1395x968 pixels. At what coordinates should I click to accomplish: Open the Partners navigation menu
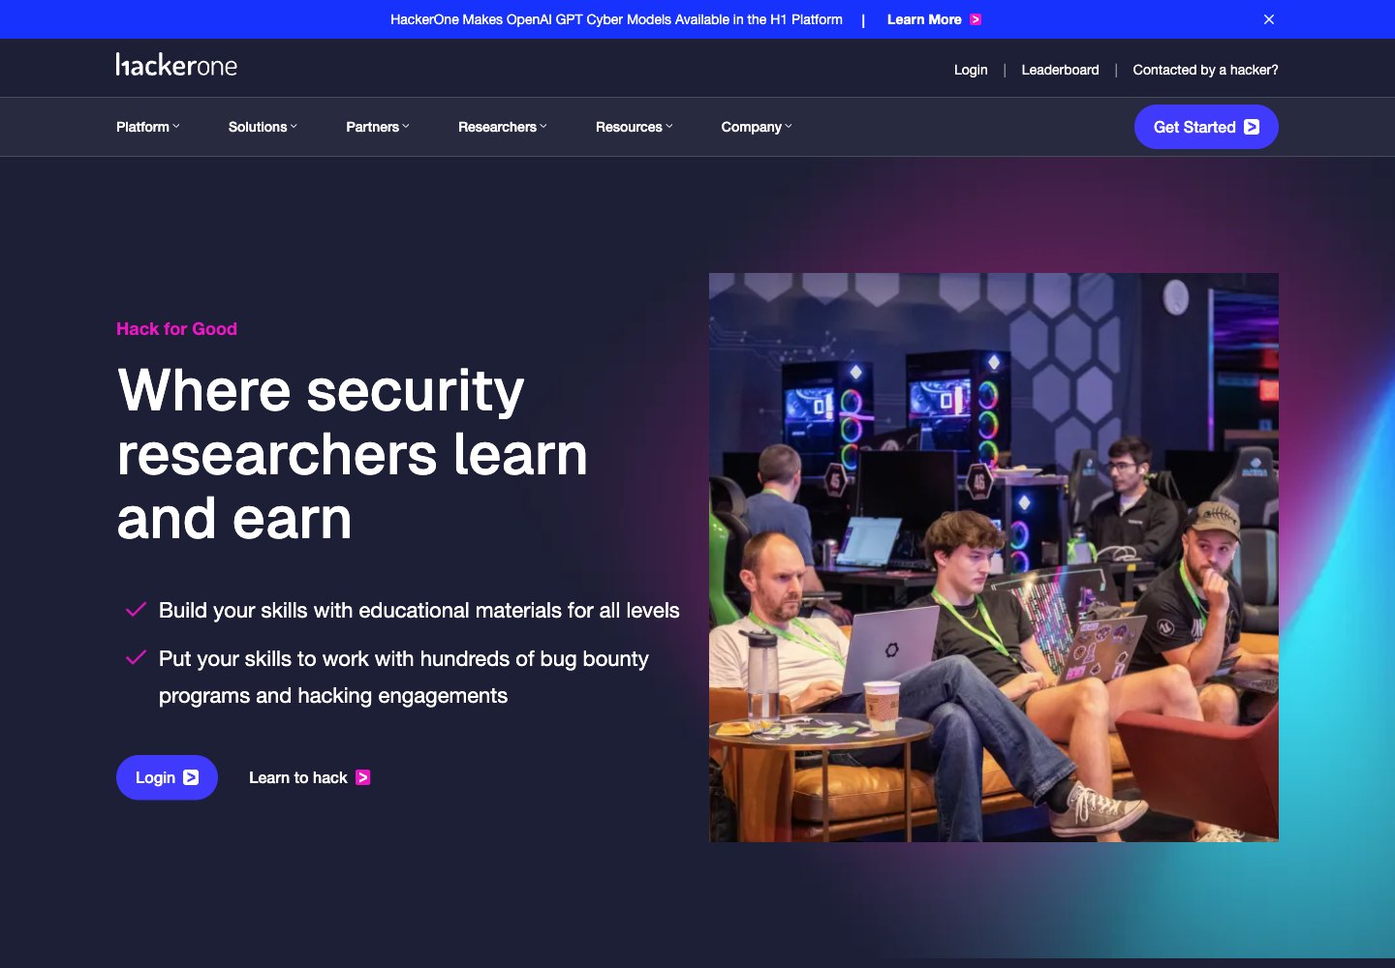(x=378, y=127)
